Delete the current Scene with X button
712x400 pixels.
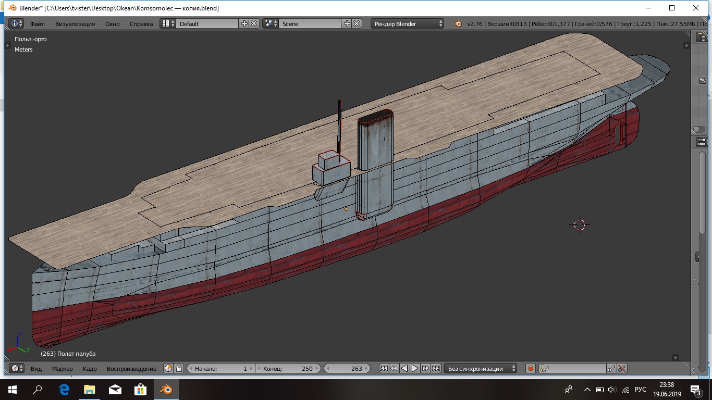357,23
